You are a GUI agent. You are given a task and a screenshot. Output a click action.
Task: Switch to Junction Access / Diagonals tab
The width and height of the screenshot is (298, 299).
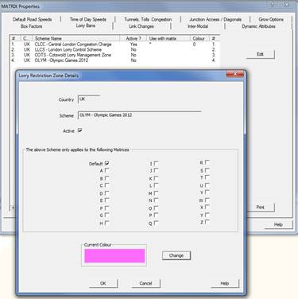tap(215, 19)
